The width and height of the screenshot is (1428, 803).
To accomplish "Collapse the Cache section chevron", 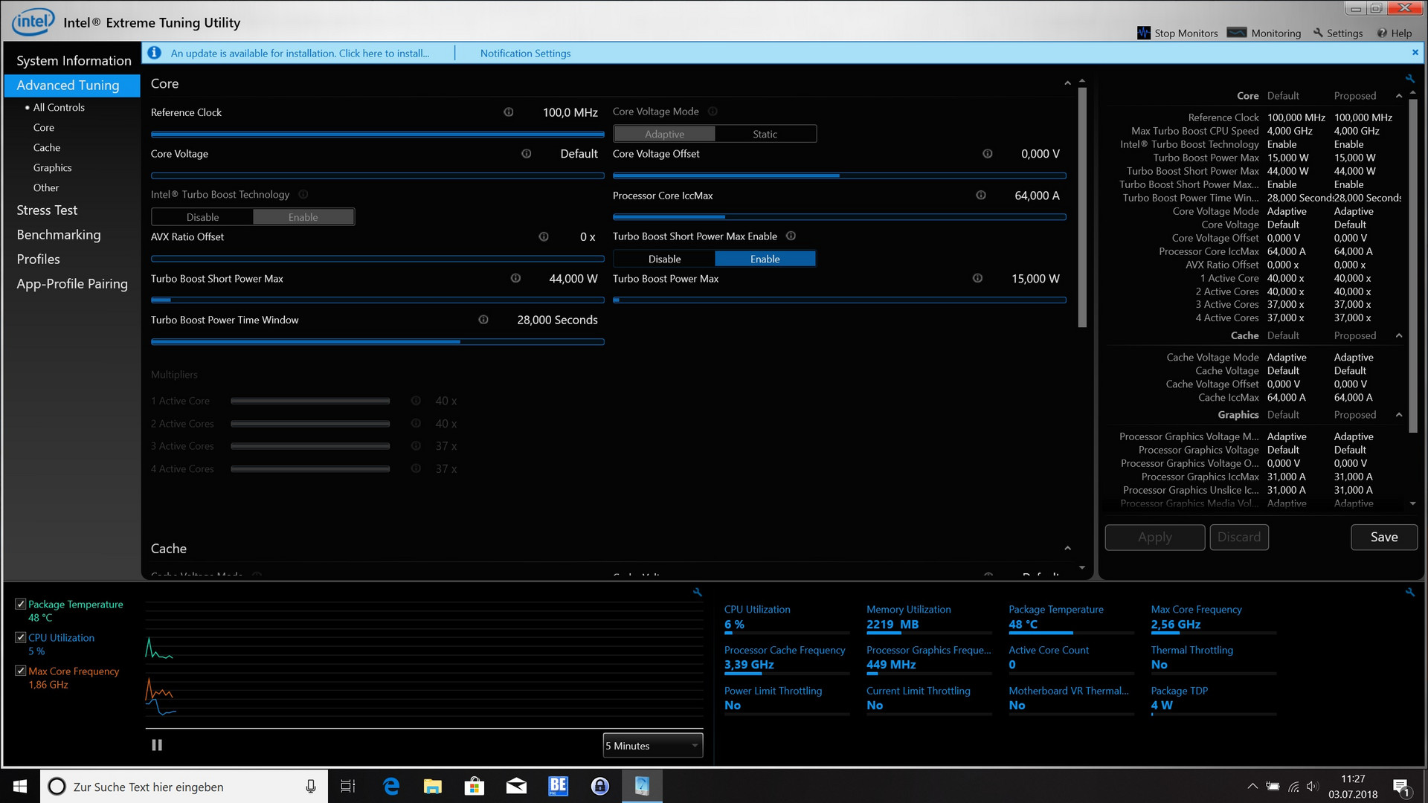I will coord(1067,549).
